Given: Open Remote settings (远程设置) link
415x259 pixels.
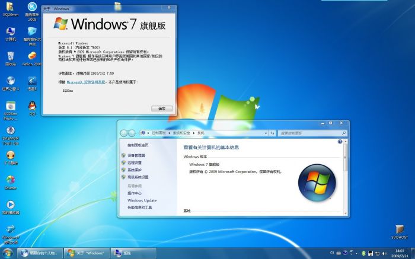Looking at the screenshot, I should pyautogui.click(x=135, y=163).
